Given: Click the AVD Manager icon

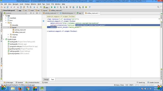Looking at the screenshot, I should (x=80, y=7).
